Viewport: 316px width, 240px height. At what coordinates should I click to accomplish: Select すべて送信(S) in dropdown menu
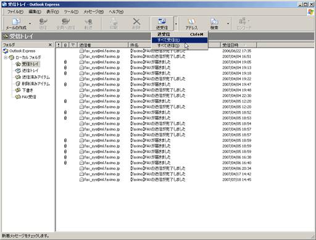pyautogui.click(x=180, y=46)
